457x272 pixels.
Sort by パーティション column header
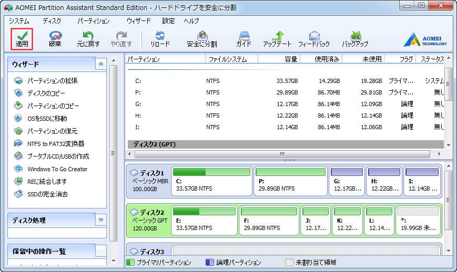[x=165, y=59]
